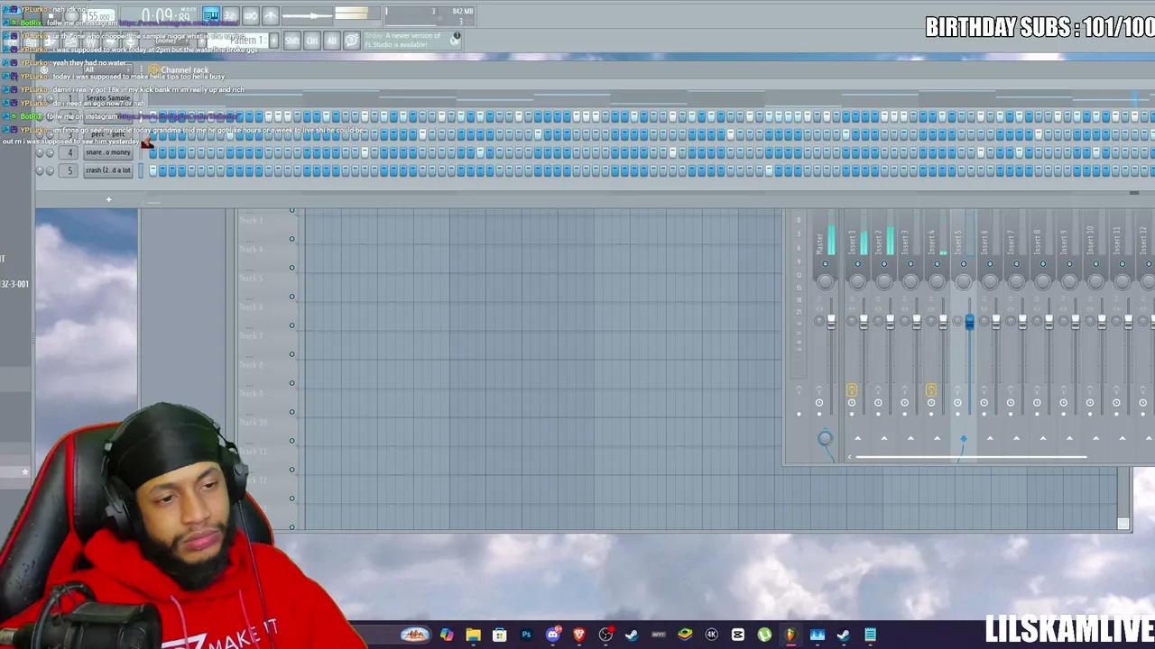Click the Ctrl button in the toolbar
The height and width of the screenshot is (649, 1155).
(x=312, y=41)
